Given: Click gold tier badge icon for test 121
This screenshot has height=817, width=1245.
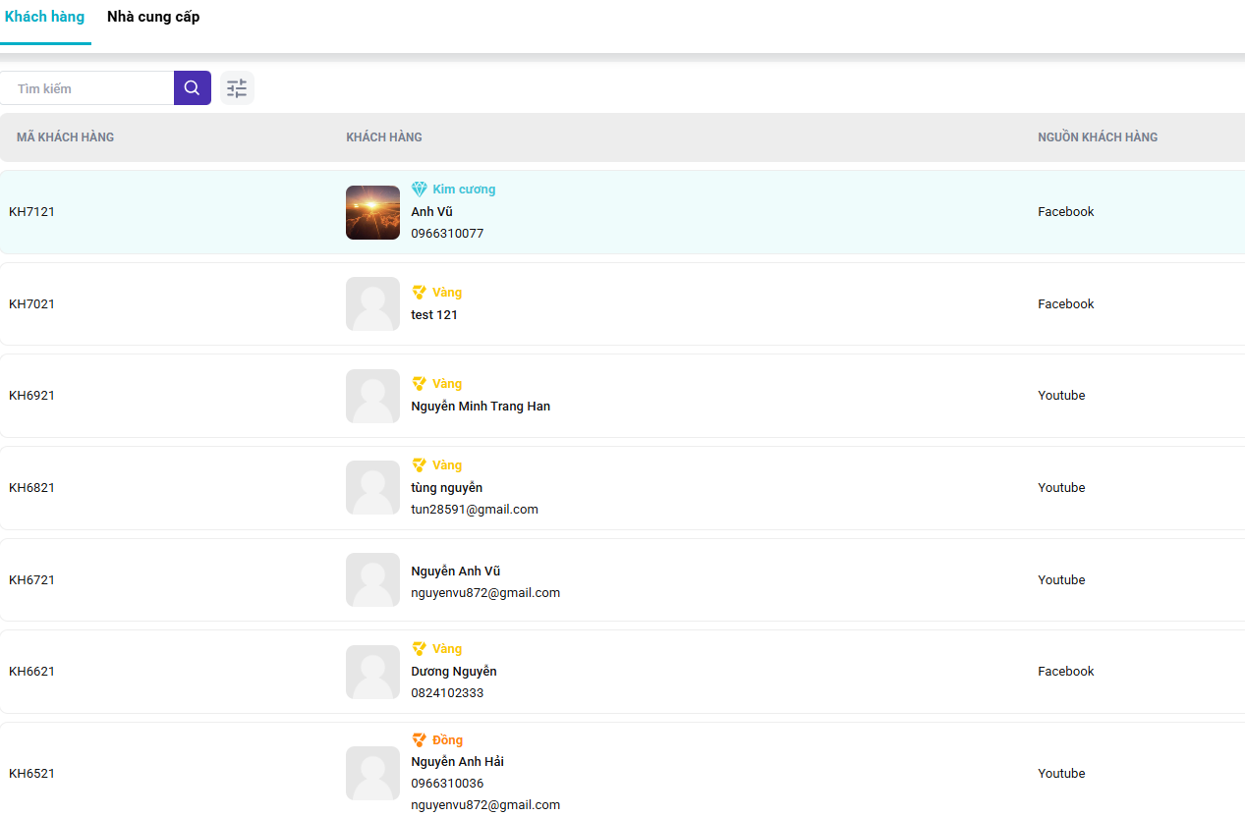Looking at the screenshot, I should pos(420,293).
